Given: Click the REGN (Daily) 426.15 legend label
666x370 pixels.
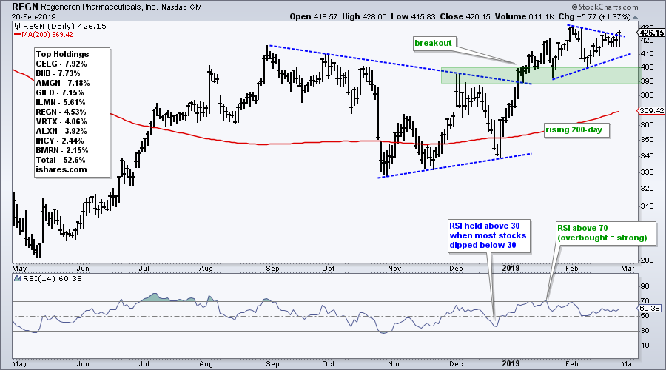Looking at the screenshot, I should pos(64,27).
